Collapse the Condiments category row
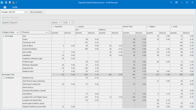The image size is (196, 110). click(x=4, y=78)
